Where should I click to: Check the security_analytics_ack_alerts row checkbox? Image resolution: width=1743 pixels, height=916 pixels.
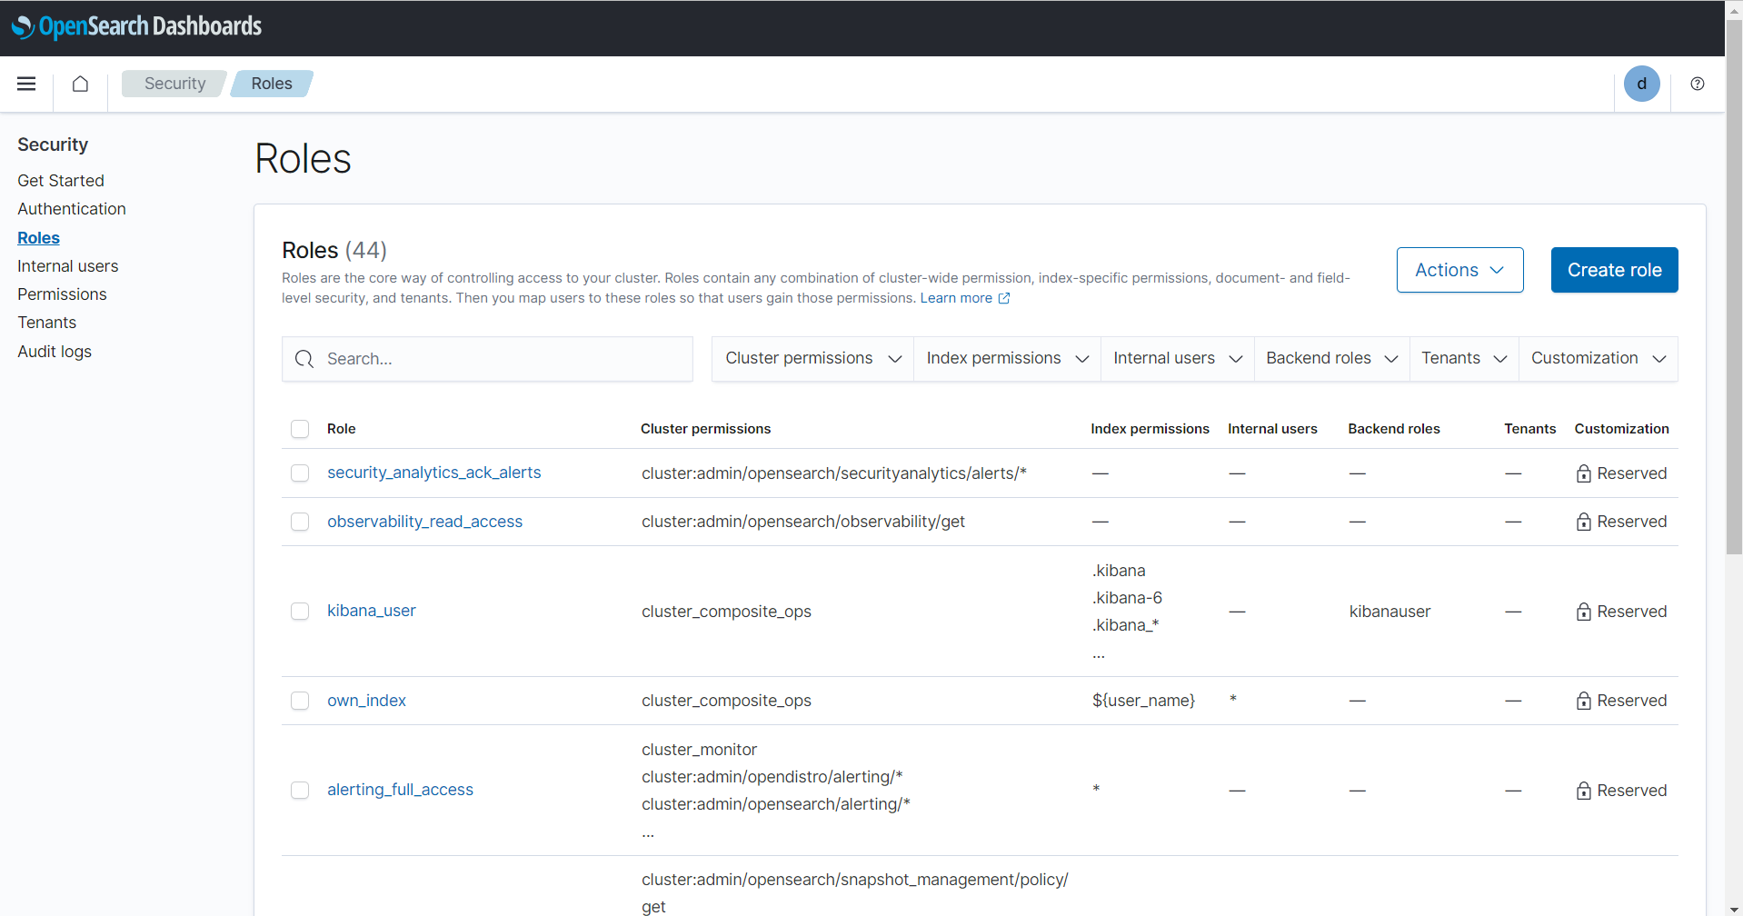click(300, 473)
